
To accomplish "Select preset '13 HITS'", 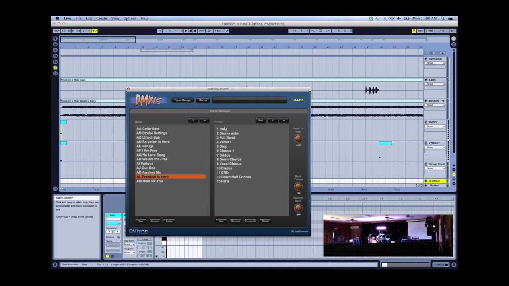I will pos(223,182).
